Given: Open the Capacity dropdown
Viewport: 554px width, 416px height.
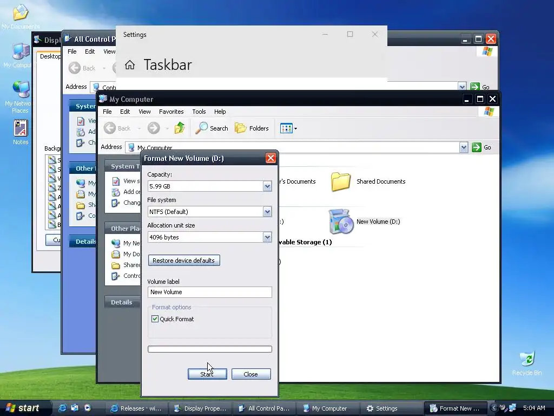Looking at the screenshot, I should point(267,186).
